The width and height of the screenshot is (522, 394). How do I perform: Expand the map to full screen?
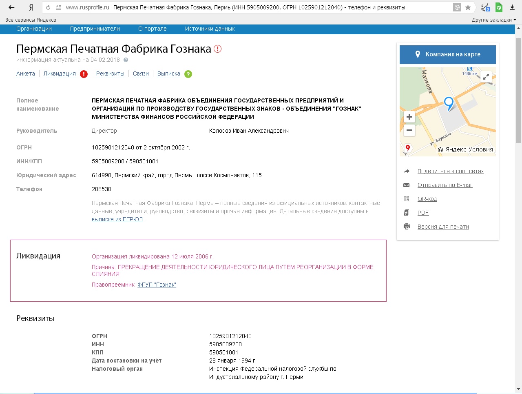[x=486, y=76]
